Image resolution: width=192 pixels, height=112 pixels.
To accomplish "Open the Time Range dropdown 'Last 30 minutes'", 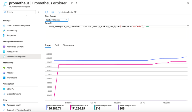I will (x=57, y=20).
